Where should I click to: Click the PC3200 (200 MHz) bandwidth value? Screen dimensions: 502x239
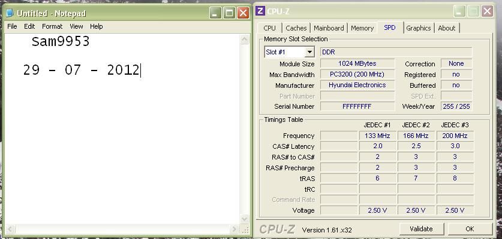pyautogui.click(x=357, y=74)
